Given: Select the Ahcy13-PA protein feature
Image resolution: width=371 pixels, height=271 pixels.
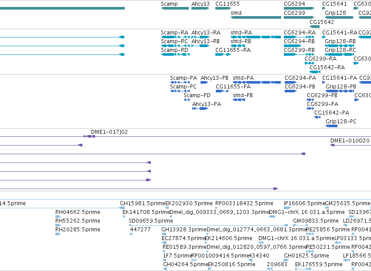Looking at the screenshot, I should 200,108.
